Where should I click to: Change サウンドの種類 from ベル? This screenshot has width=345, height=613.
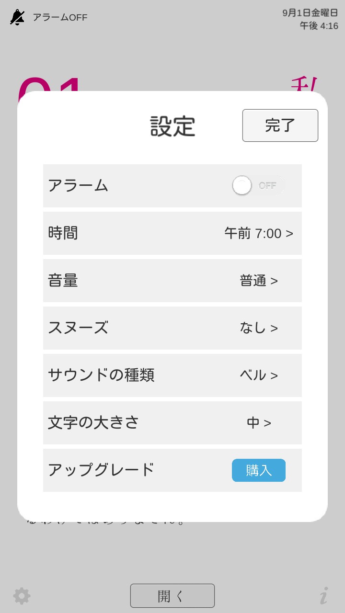pyautogui.click(x=259, y=375)
